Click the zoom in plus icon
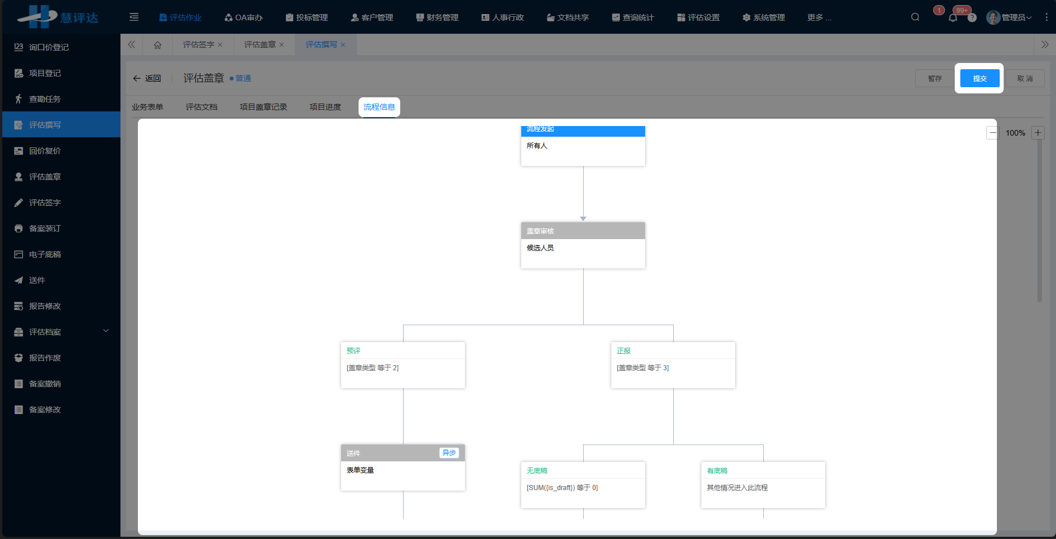 1039,133
